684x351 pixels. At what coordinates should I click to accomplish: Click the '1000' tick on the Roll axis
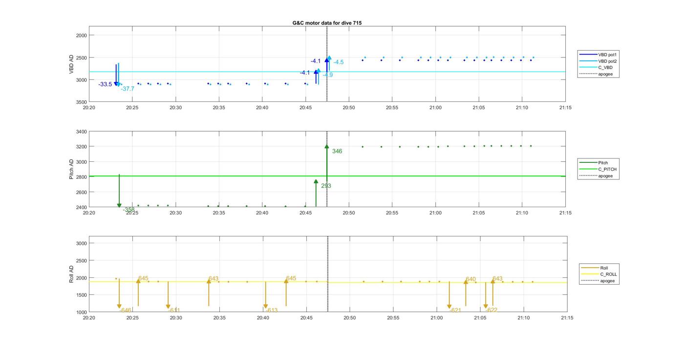pos(82,312)
